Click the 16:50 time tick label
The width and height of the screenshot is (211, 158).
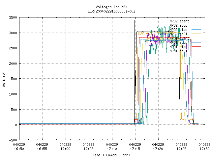19,149
